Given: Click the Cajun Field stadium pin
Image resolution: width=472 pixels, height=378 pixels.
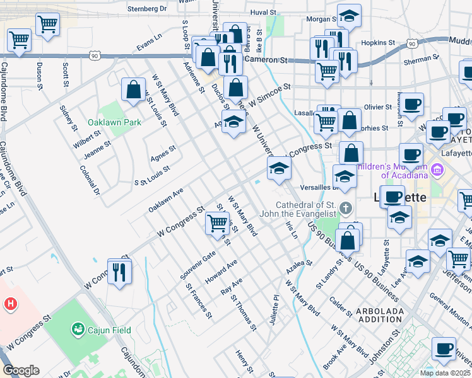Looking at the screenshot, I should click(x=78, y=329).
